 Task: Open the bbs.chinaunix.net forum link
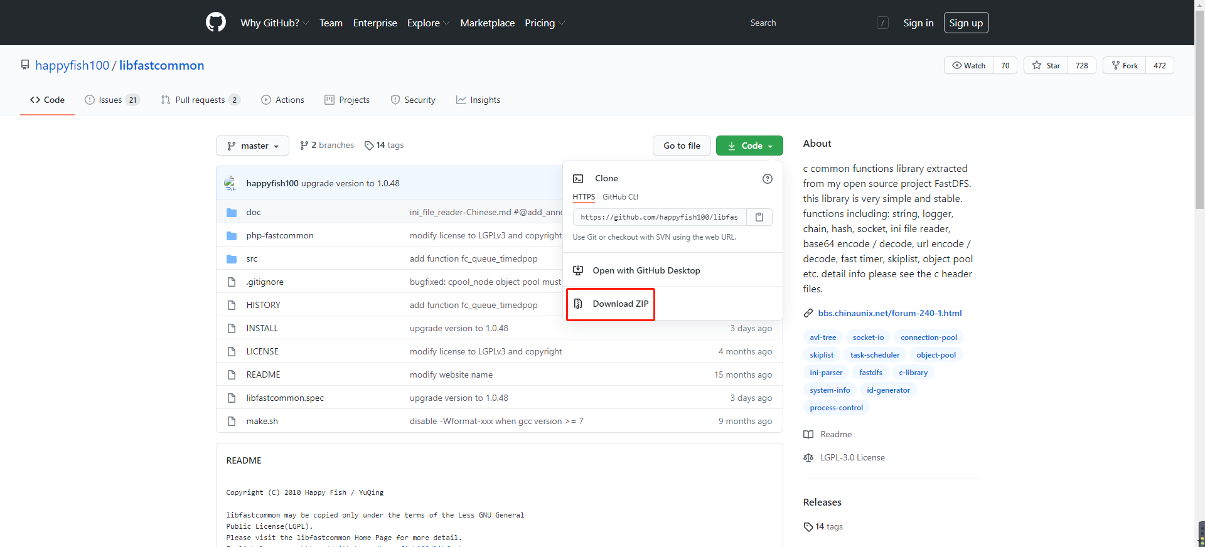(889, 313)
